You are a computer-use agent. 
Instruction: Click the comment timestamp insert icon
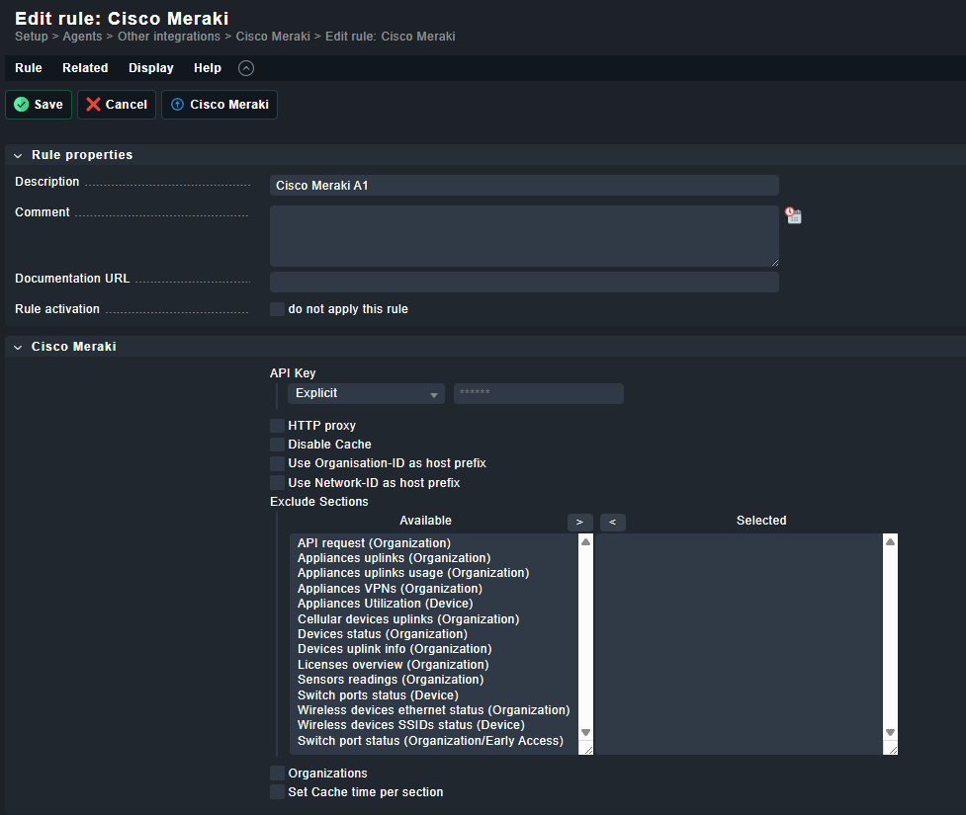793,214
